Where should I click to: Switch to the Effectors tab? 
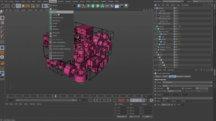[x=187, y=77]
